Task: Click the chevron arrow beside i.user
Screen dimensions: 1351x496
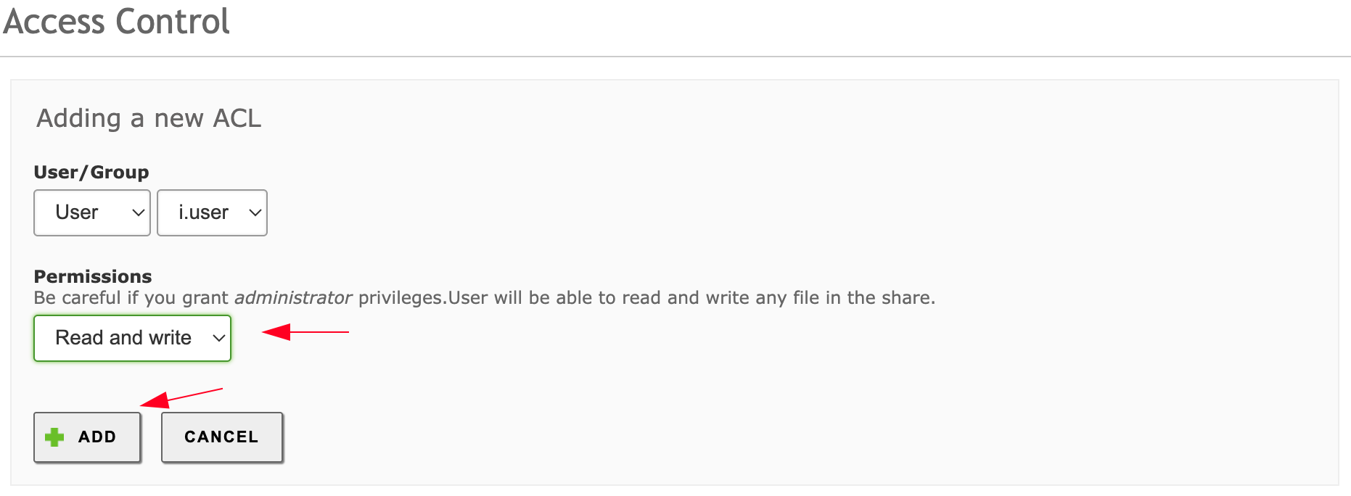Action: tap(255, 213)
